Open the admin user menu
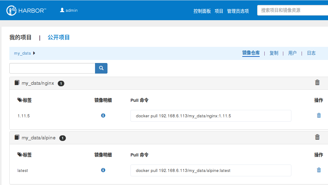This screenshot has height=185, width=328. [69, 10]
